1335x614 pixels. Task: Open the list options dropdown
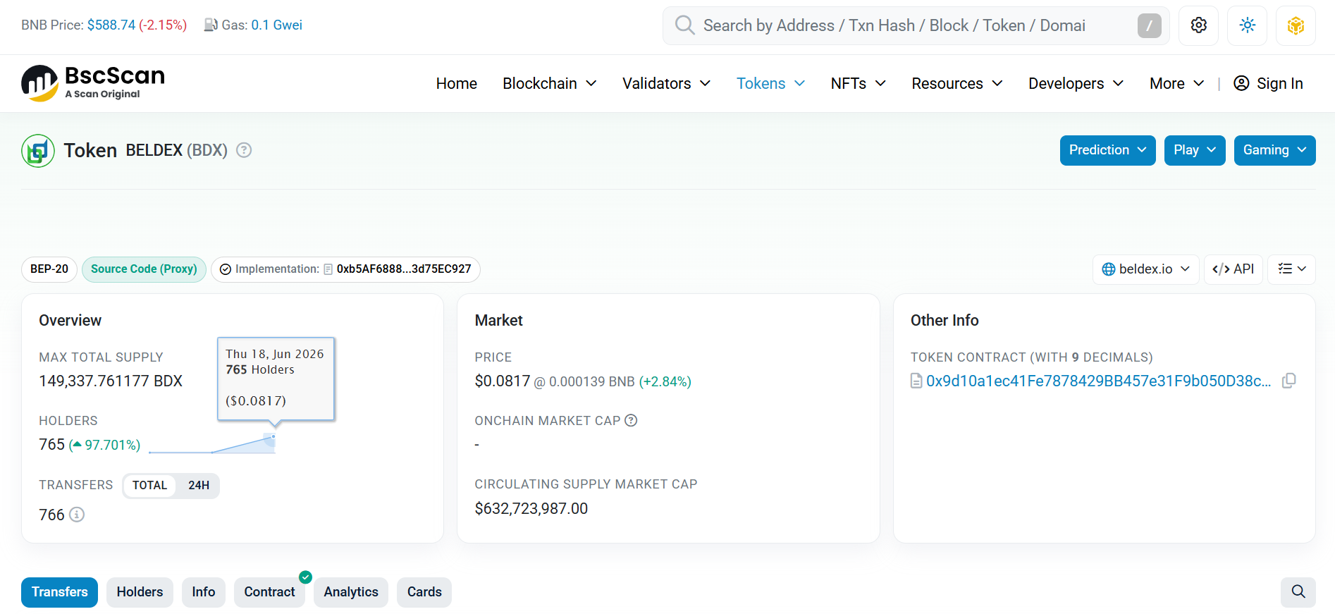point(1292,269)
